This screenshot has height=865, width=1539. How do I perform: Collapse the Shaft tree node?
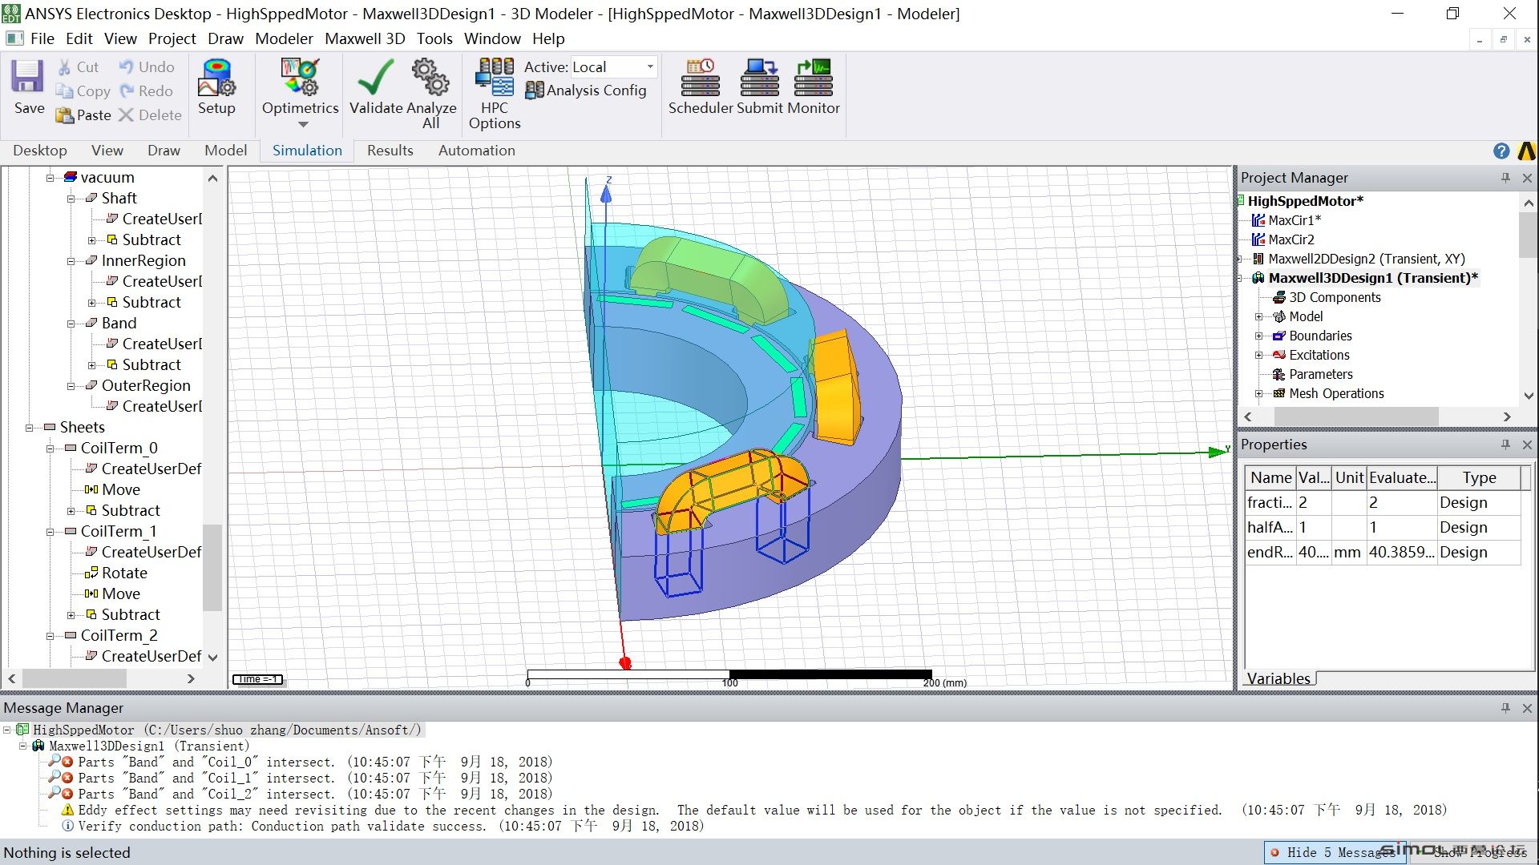[x=71, y=199]
